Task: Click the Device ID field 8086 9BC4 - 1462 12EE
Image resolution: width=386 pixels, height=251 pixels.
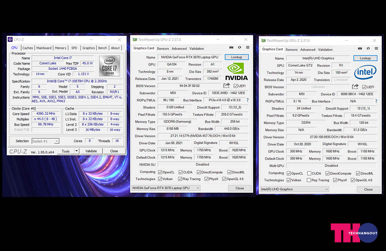Action: click(357, 94)
